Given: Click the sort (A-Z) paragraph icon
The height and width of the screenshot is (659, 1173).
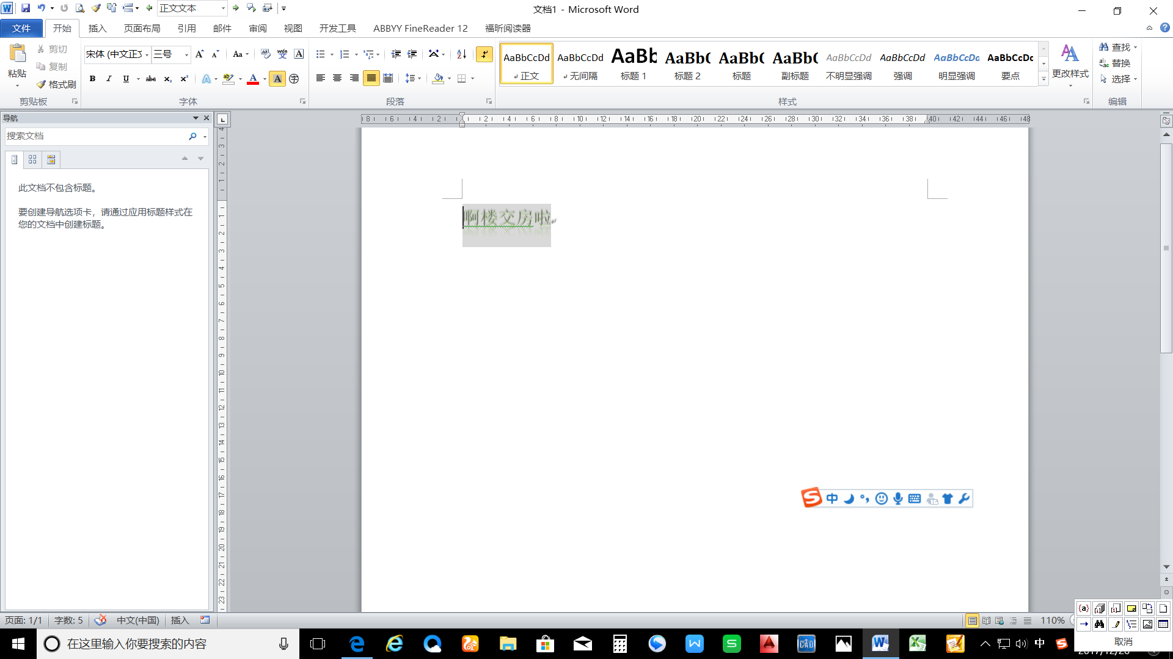Looking at the screenshot, I should click(x=462, y=54).
